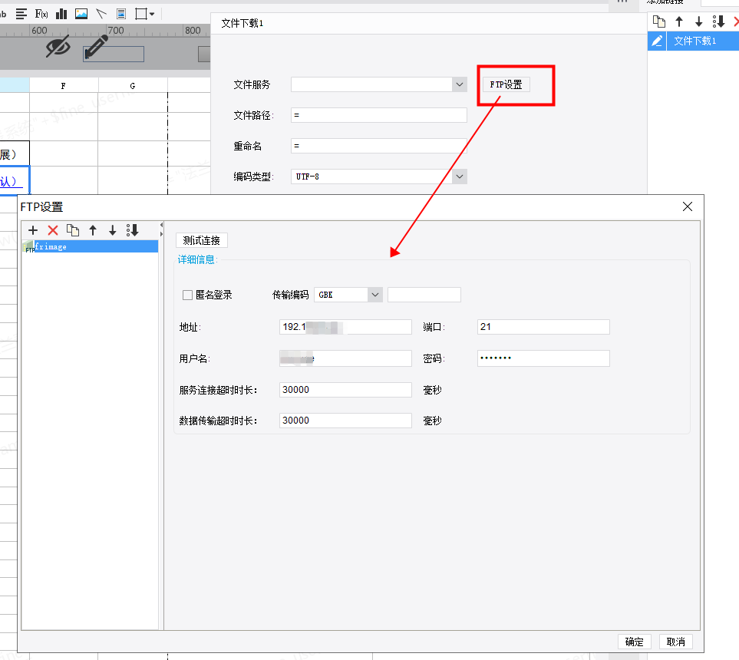
Task: Click the text alignment lines icon in the toolbar
Action: [21, 14]
